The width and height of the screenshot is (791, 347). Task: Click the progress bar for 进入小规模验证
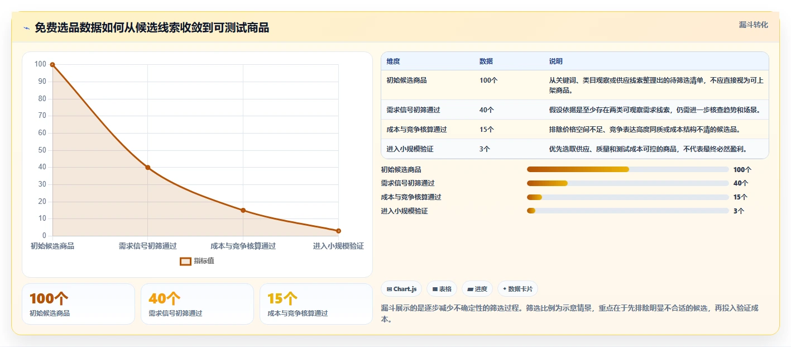(628, 211)
